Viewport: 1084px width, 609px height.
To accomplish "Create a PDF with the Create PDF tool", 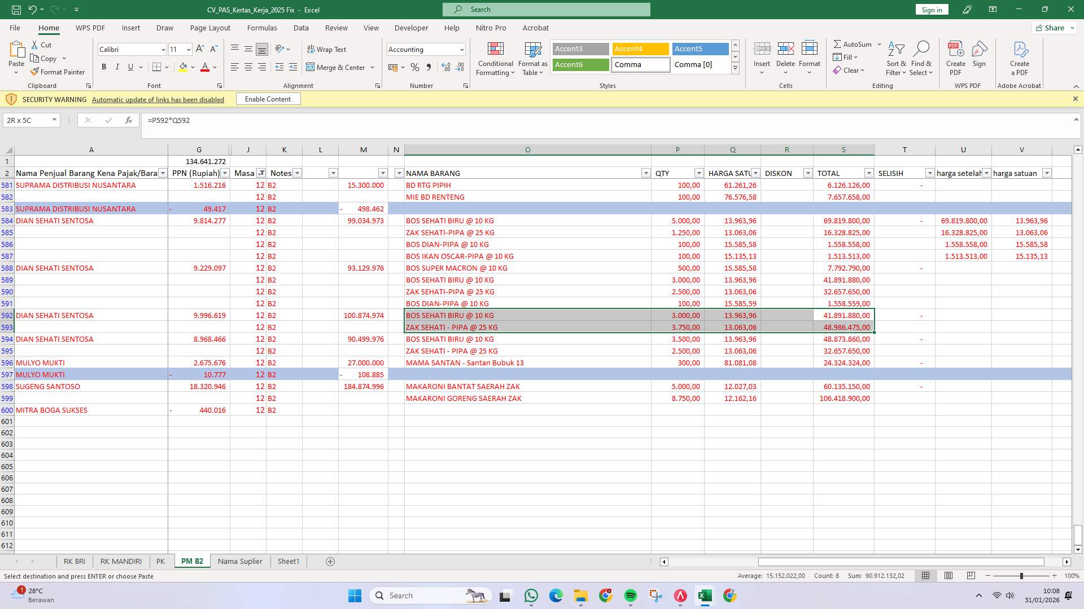I will click(x=955, y=58).
